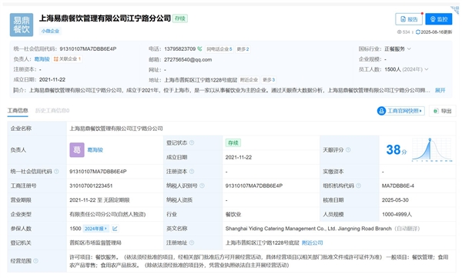Click the 监控 monitor button
This screenshot has width=462, height=278.
coord(439,19)
